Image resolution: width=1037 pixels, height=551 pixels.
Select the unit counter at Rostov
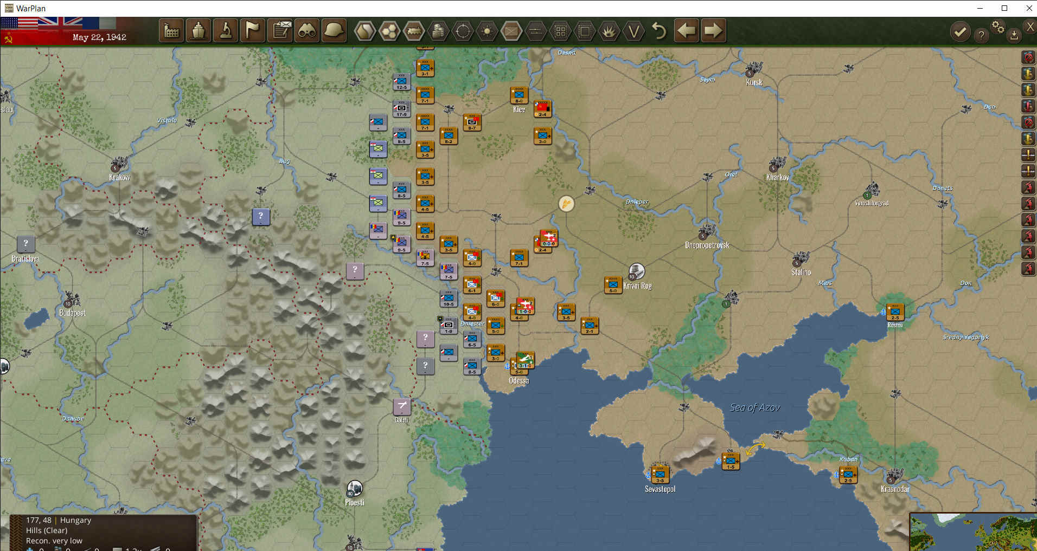click(x=895, y=313)
